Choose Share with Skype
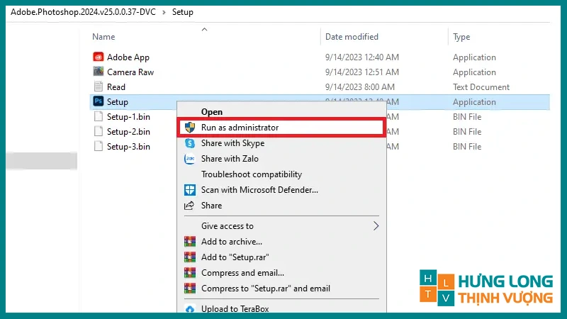567x319 pixels. (233, 143)
